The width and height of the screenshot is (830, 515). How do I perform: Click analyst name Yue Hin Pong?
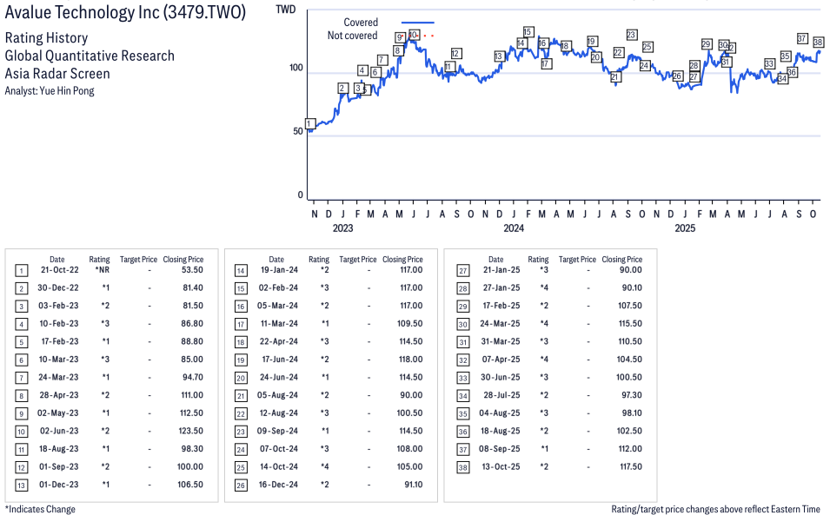tap(50, 90)
